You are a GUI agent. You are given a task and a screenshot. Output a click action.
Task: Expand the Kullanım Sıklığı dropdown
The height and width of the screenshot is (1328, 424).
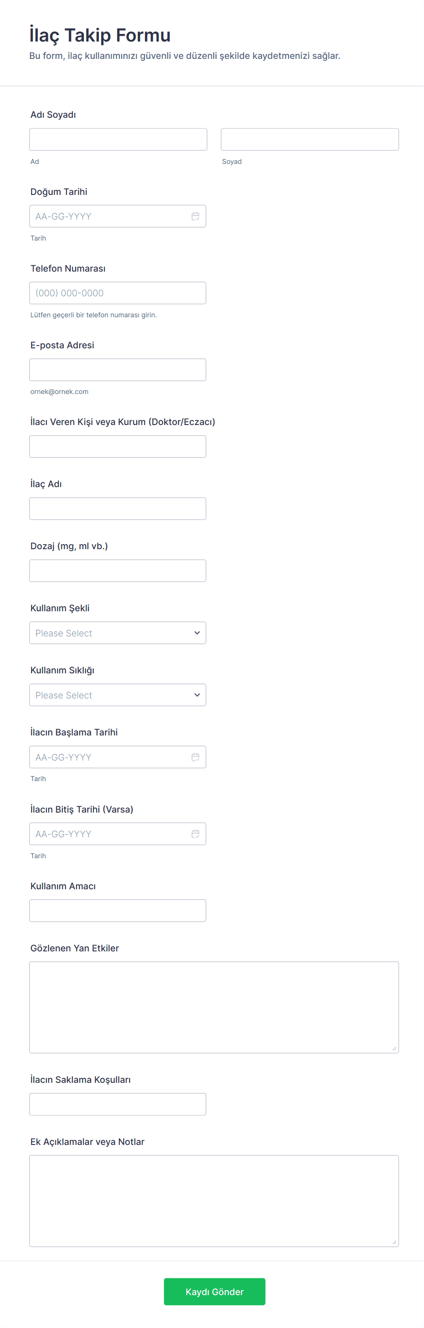click(117, 695)
